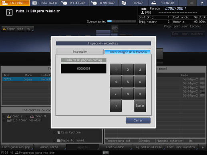This screenshot has height=155, width=207.
Task: Click the Tóner M indicator icon
Action: click(32, 116)
